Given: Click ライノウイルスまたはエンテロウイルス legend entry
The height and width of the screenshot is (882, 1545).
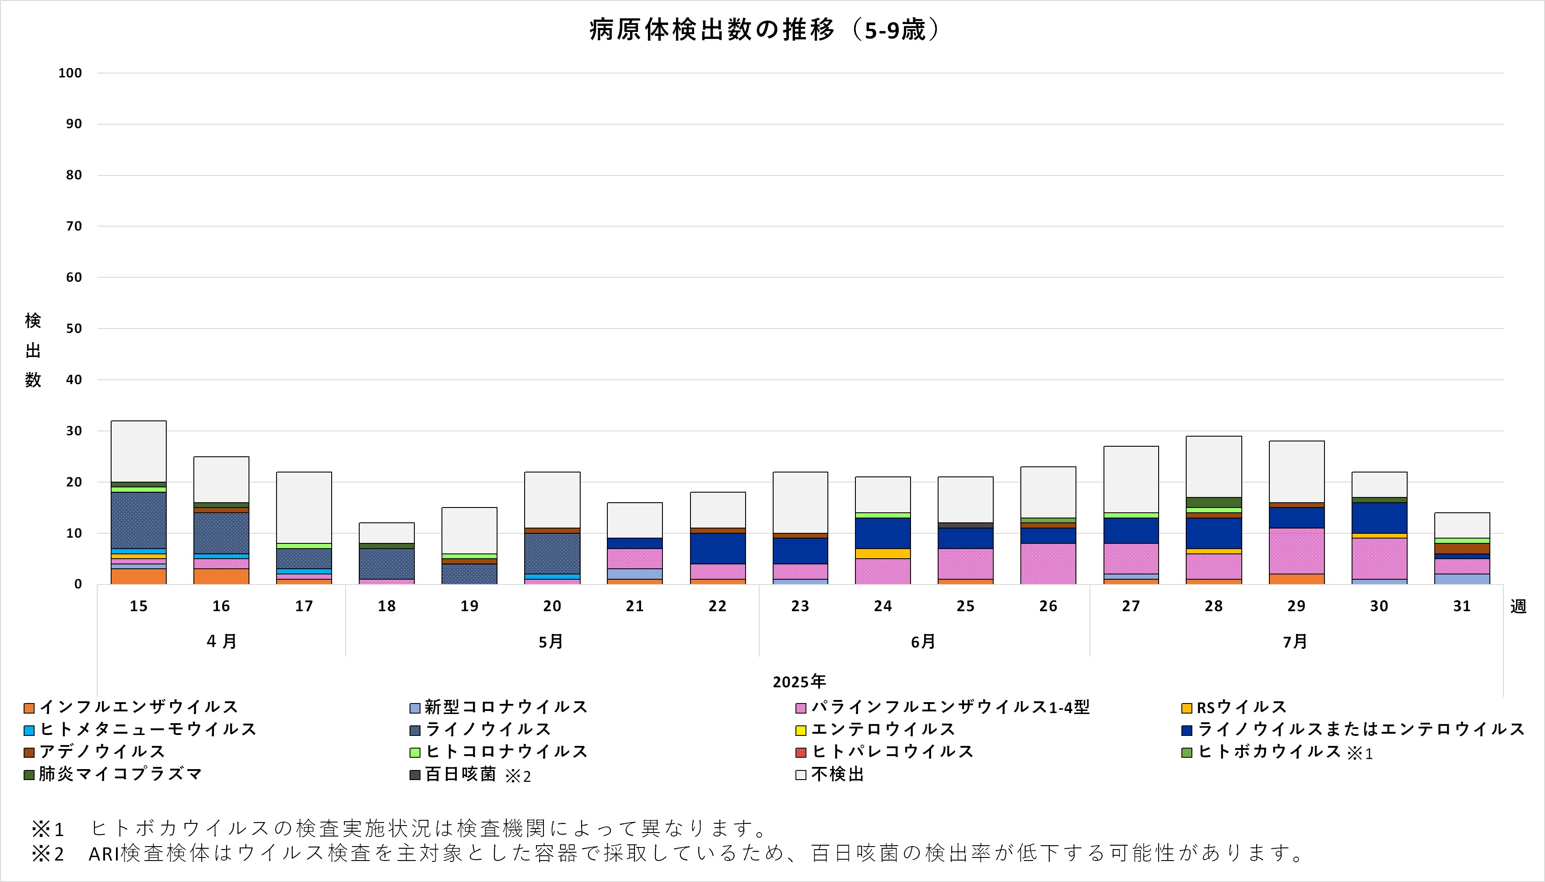Looking at the screenshot, I should 1360,729.
